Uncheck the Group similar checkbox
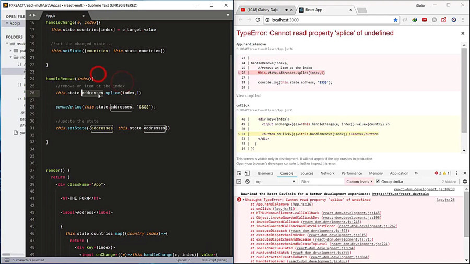Viewport: 470px width, 264px height. click(378, 182)
